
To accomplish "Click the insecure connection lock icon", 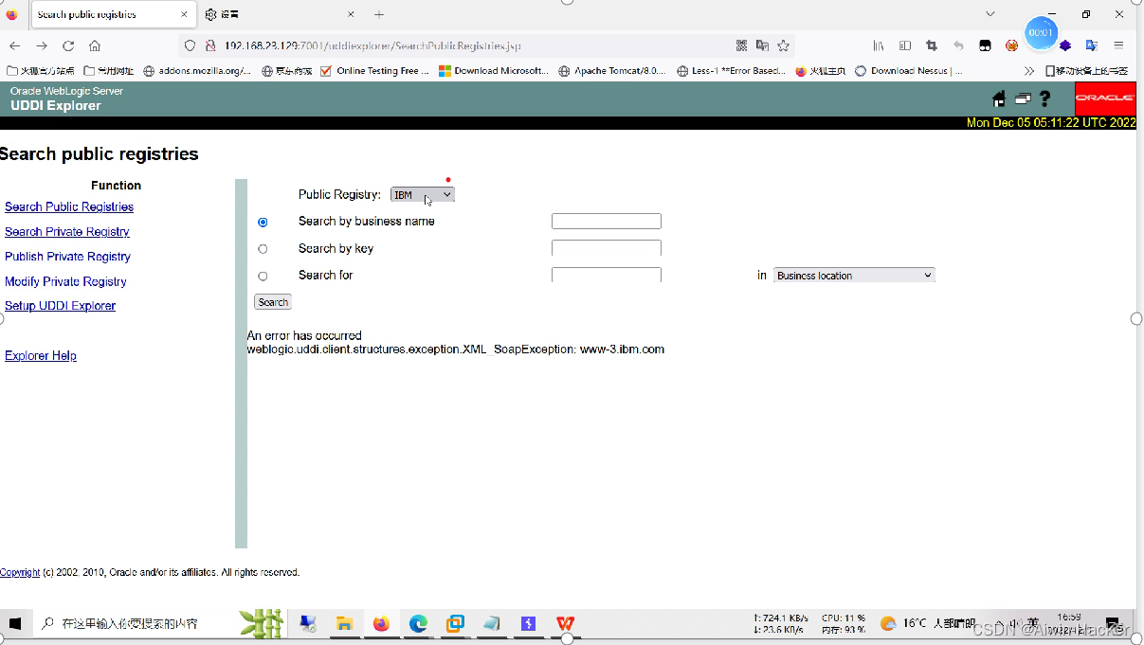I will (209, 45).
